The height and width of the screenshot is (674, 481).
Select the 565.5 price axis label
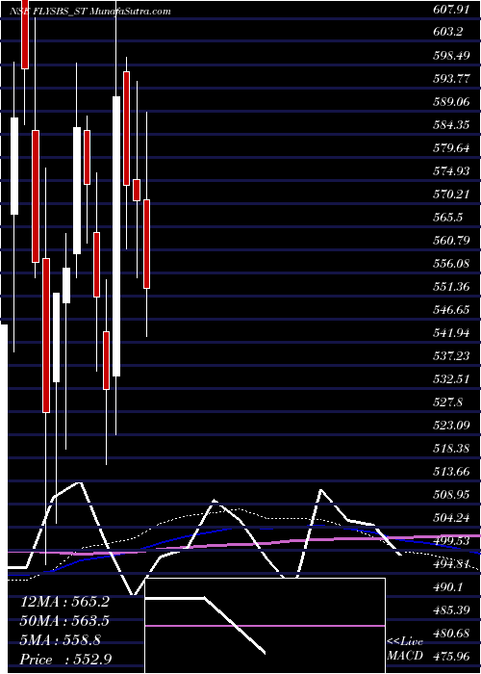point(448,219)
